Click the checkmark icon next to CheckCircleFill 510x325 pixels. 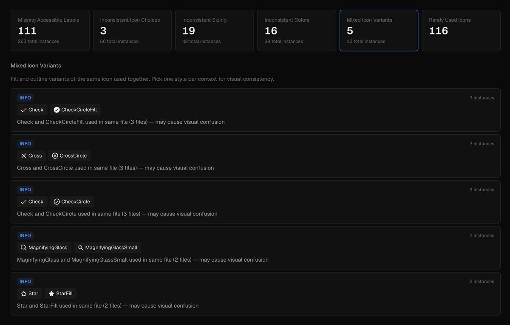click(24, 110)
